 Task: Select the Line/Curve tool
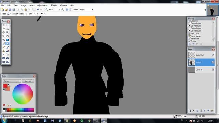(8, 55)
